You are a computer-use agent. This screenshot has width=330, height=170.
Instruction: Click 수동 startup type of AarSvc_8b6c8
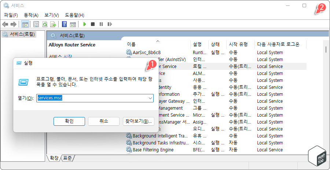(233, 52)
